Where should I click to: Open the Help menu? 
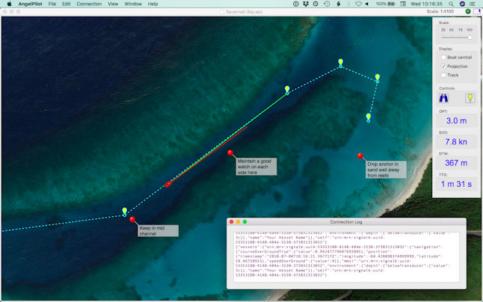point(153,4)
